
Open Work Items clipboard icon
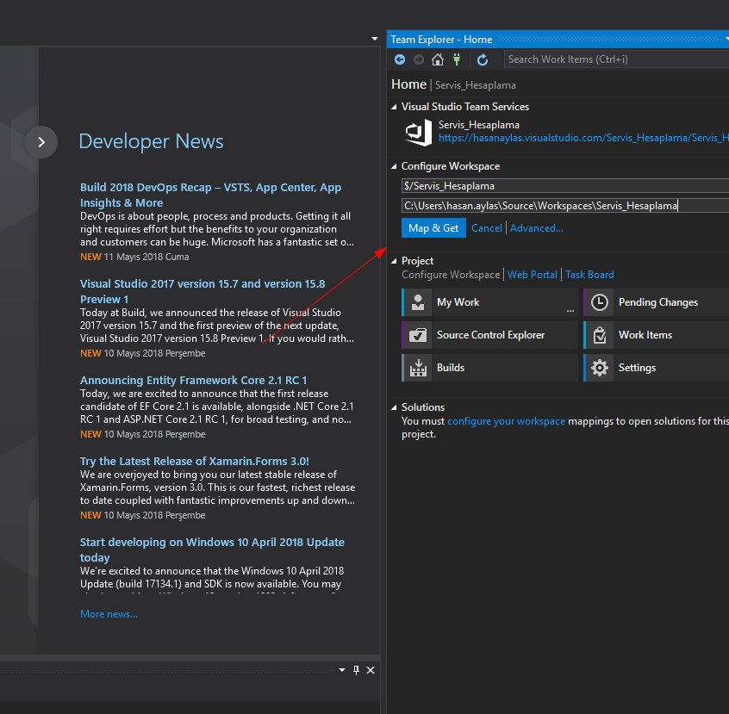(599, 335)
